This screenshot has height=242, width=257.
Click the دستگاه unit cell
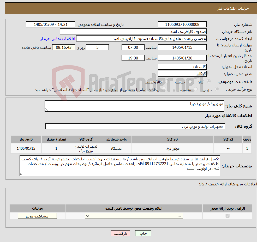point(116,148)
